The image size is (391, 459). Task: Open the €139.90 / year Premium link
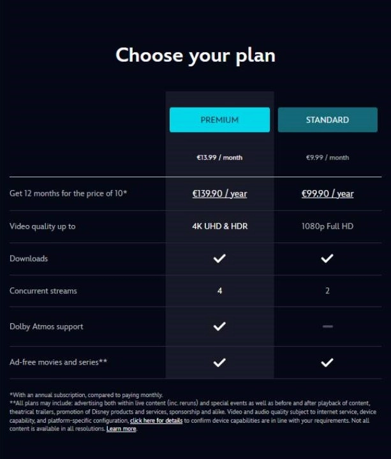coord(219,194)
